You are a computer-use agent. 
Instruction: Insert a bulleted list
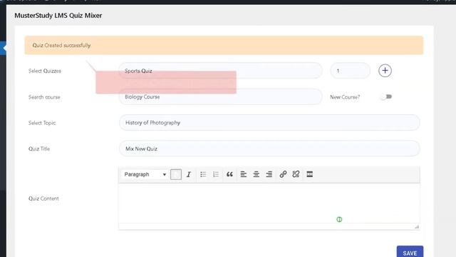coord(203,174)
